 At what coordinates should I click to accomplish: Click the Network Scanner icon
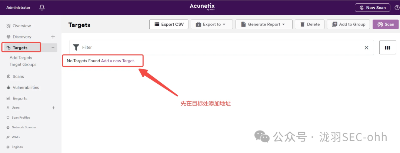click(x=8, y=127)
